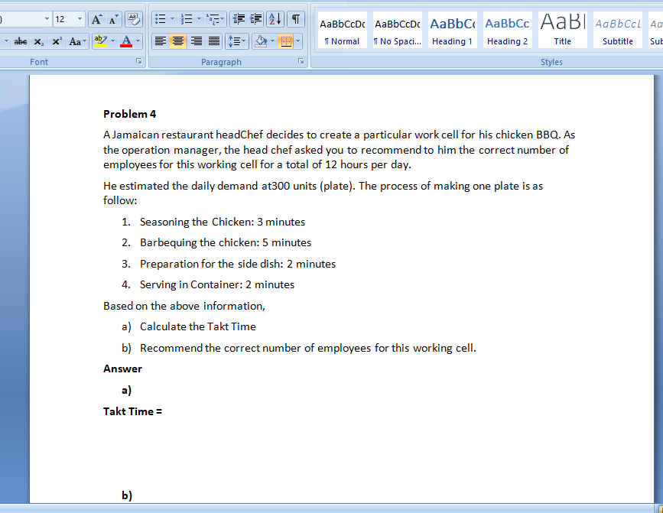Screen dimensions: 663x513
Task: Click the Shrink Font button
Action: (113, 19)
